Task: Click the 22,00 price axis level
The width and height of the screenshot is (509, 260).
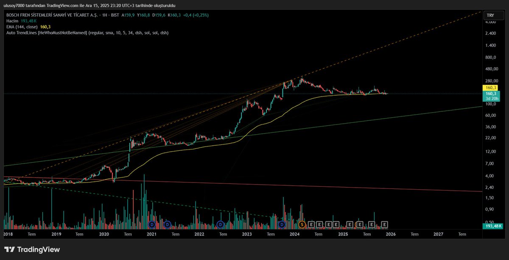Action: click(490, 138)
